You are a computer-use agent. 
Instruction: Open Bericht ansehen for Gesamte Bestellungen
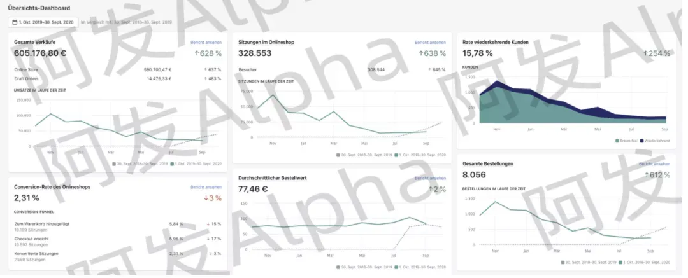654,164
